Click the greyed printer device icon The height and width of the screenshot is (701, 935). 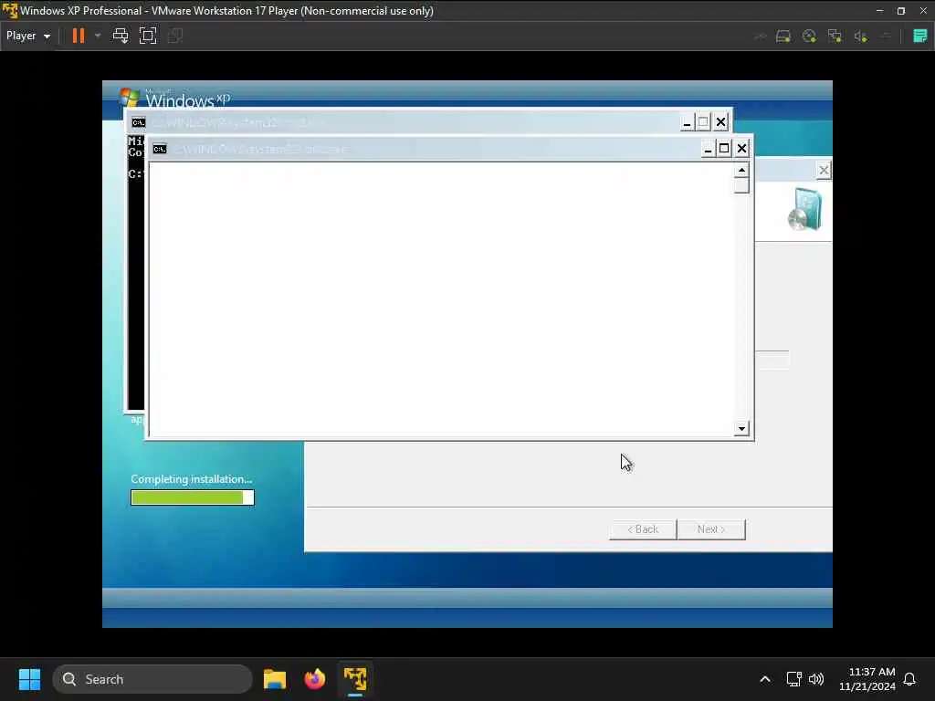(x=886, y=37)
